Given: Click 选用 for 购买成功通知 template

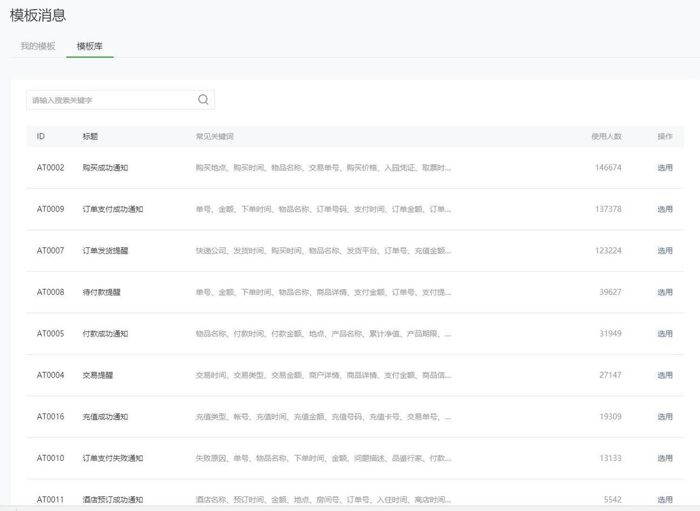Looking at the screenshot, I should click(664, 168).
